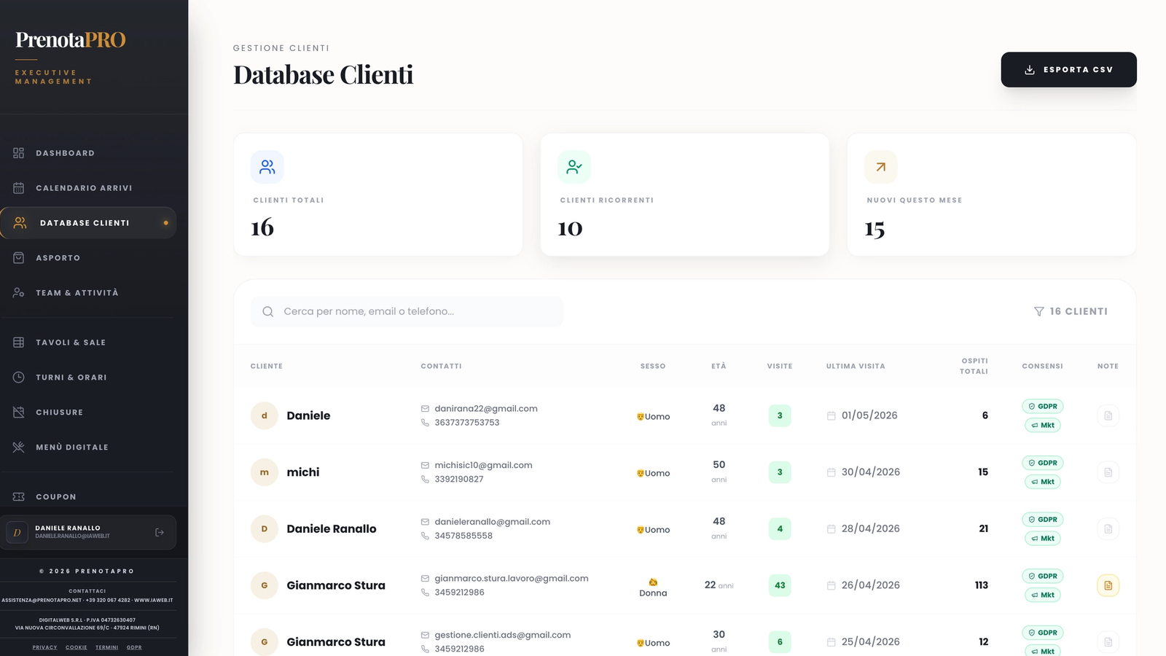Open the notes icon in Daniele's row

(1108, 415)
